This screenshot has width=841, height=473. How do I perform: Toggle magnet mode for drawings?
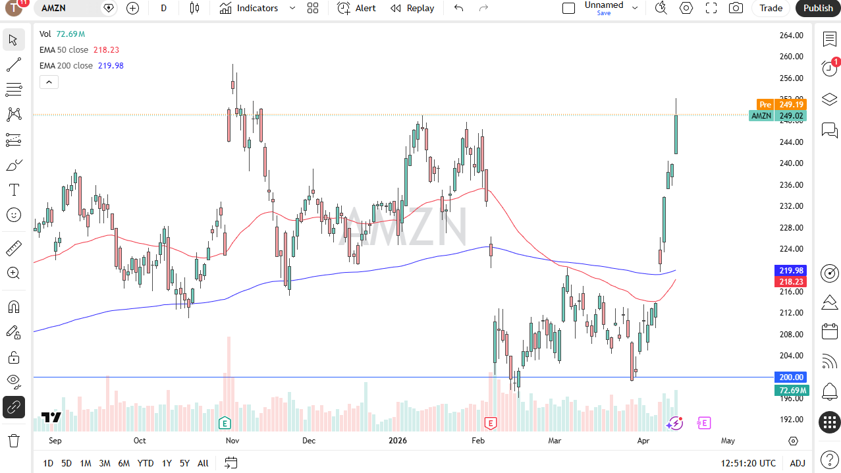coord(13,307)
